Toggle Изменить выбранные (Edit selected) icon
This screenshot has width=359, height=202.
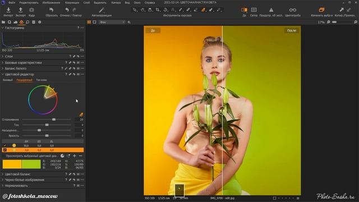[x=321, y=10]
